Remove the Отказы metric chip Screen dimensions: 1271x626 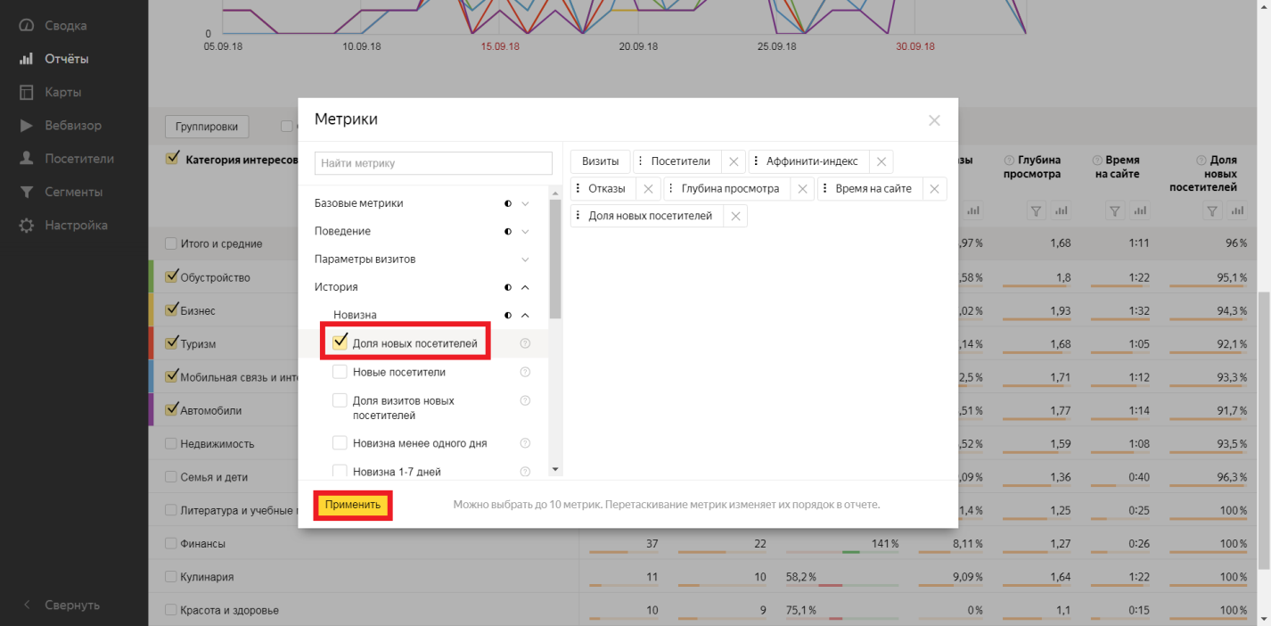[x=648, y=189]
